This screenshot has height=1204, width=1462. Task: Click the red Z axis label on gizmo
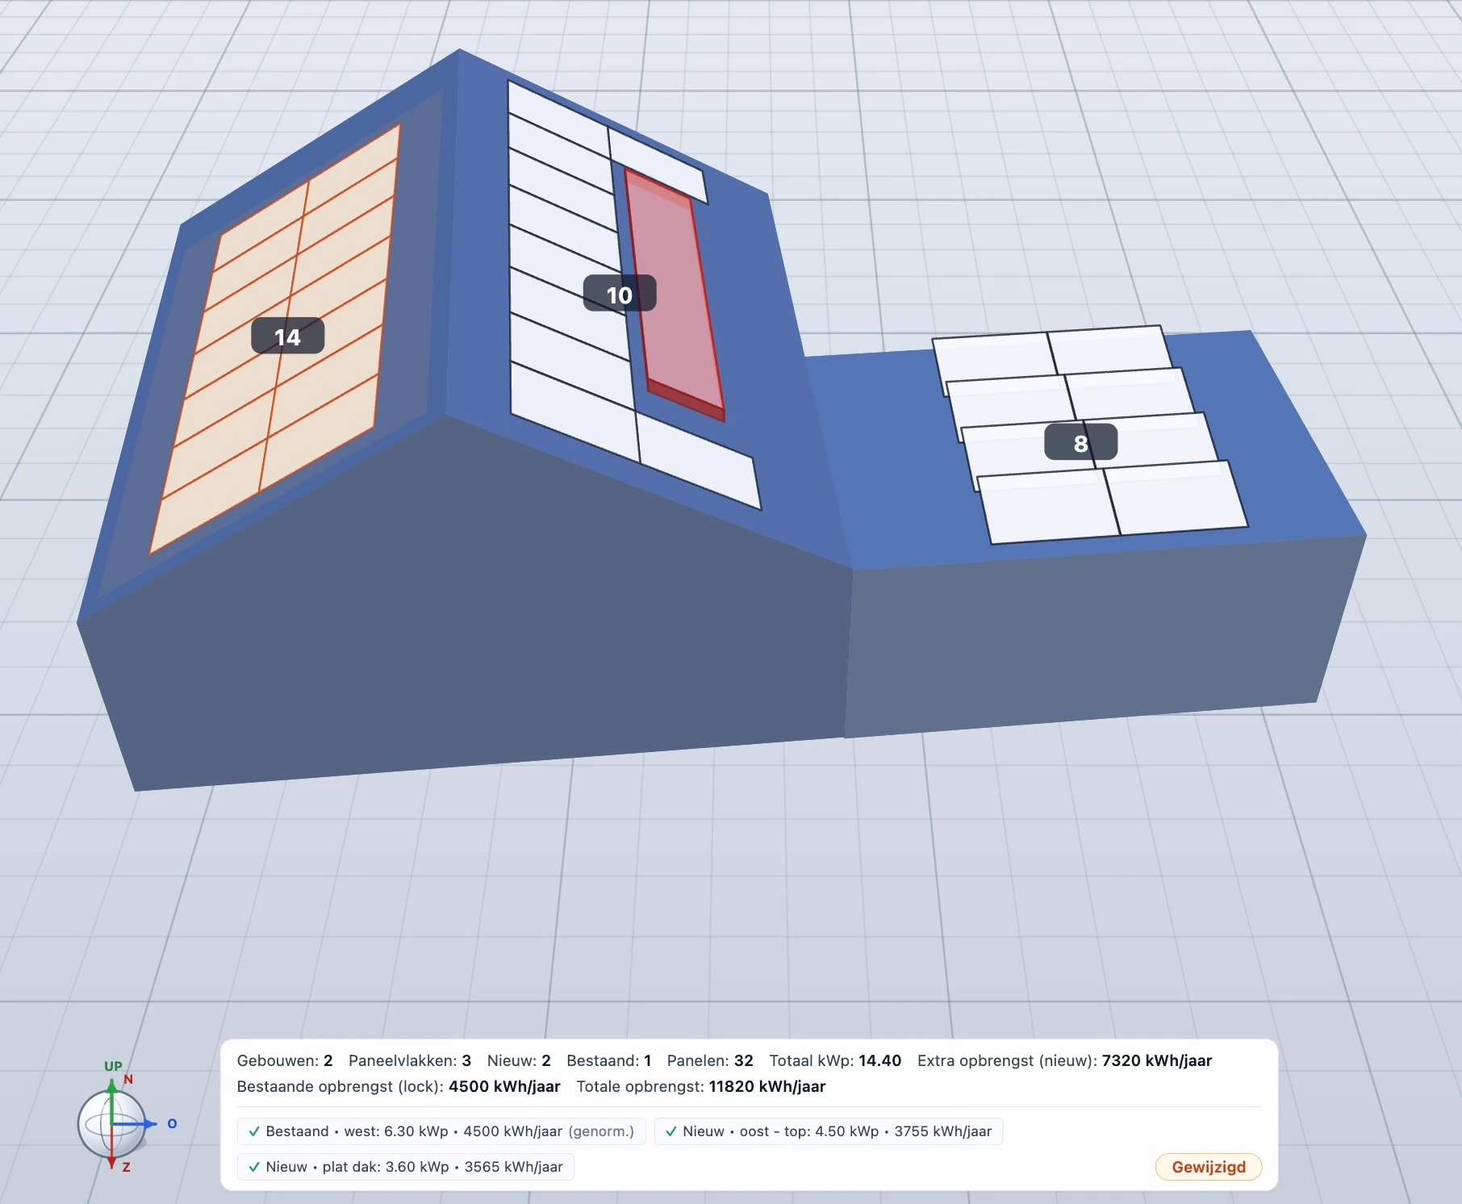tap(126, 1167)
